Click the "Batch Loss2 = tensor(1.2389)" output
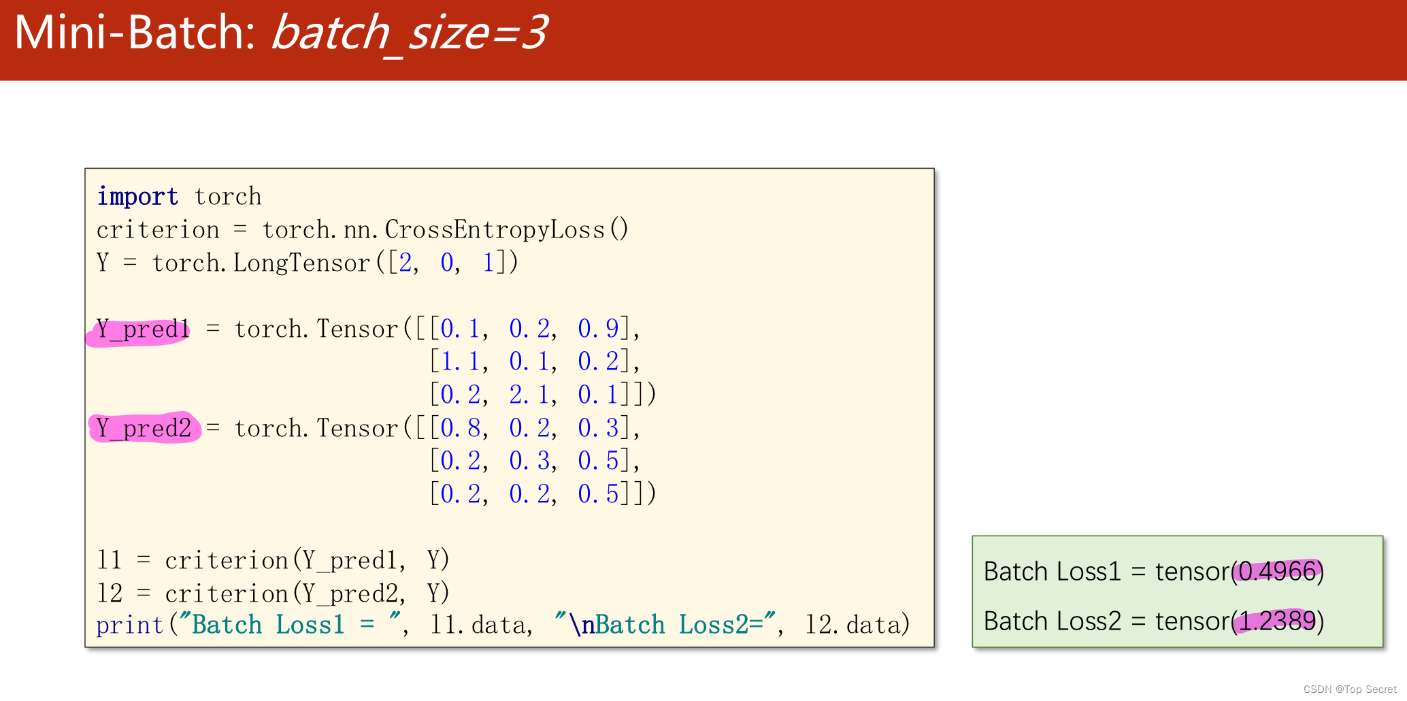The image size is (1407, 701). tap(1154, 621)
